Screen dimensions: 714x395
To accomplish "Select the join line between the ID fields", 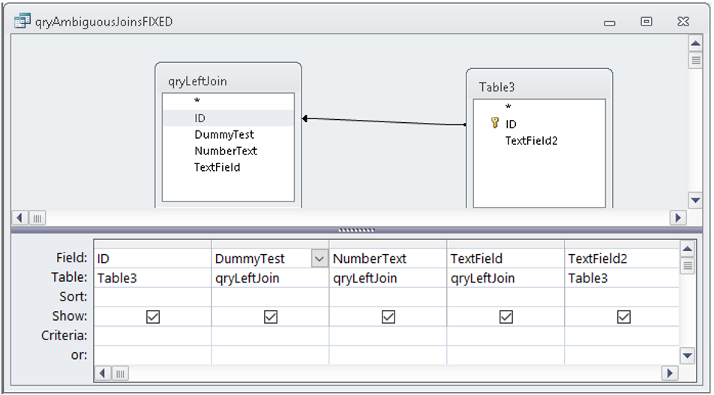I will click(383, 121).
